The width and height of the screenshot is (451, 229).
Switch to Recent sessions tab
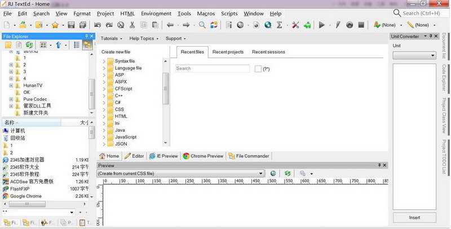(268, 52)
